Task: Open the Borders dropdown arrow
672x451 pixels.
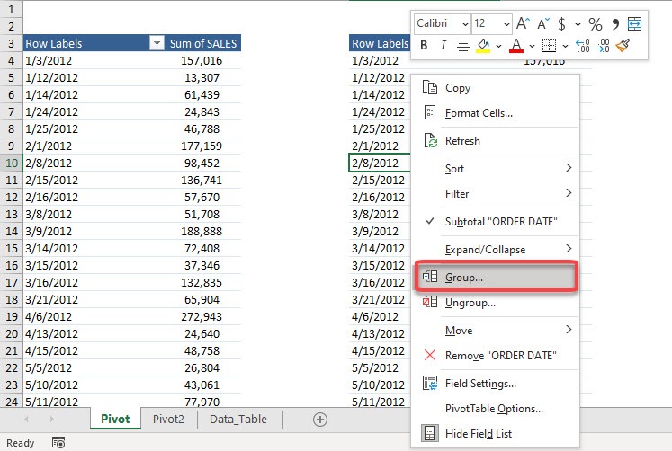Action: [565, 46]
